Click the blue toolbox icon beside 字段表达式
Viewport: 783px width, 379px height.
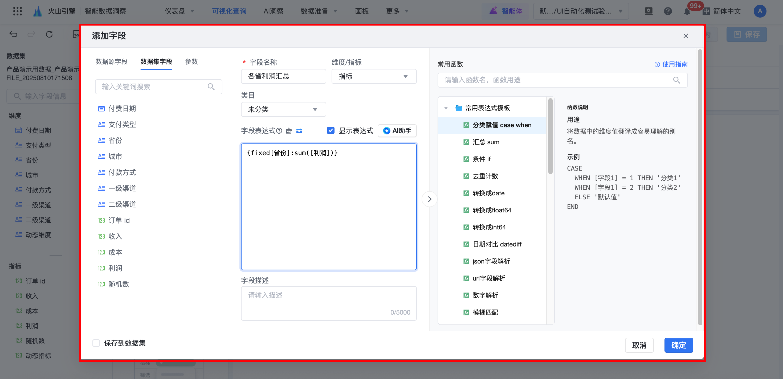(x=299, y=131)
